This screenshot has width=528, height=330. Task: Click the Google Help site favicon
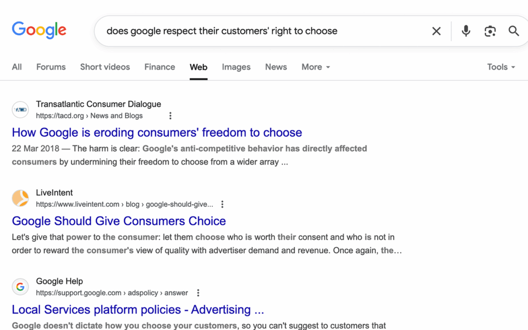20,287
